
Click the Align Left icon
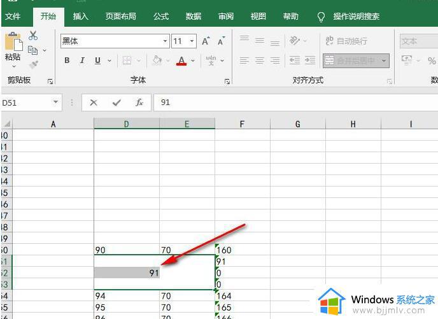pyautogui.click(x=244, y=60)
